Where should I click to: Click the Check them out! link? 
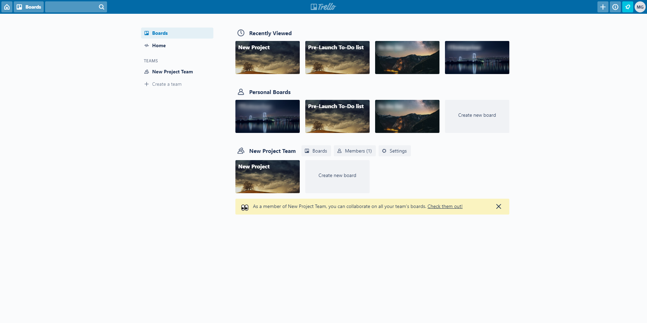point(445,206)
